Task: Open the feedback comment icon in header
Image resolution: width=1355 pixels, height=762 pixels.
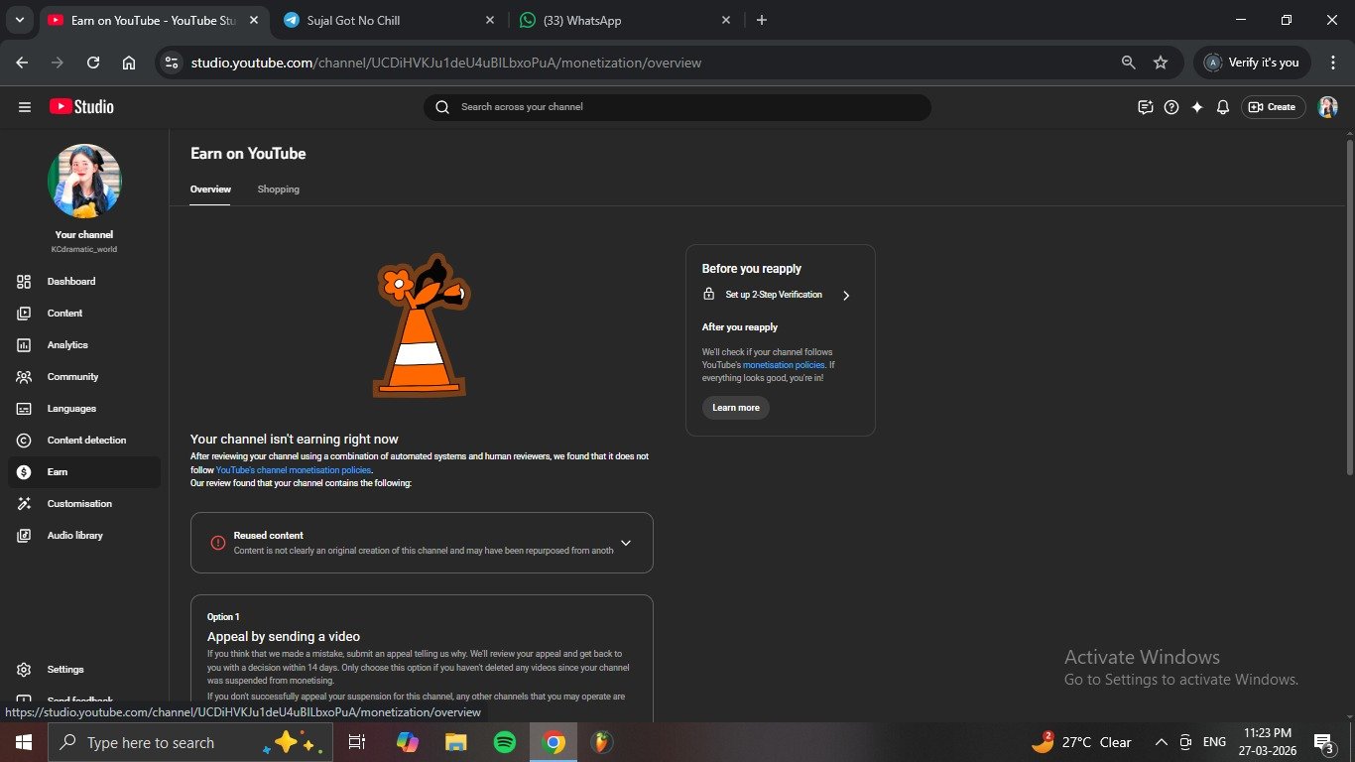Action: tap(1146, 107)
